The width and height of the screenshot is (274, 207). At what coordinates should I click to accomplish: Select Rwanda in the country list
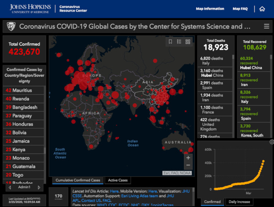pyautogui.click(x=23, y=99)
